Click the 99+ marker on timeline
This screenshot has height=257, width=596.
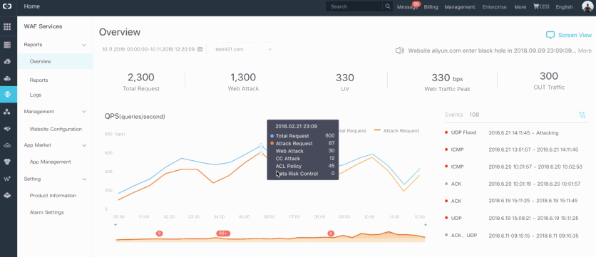point(223,234)
